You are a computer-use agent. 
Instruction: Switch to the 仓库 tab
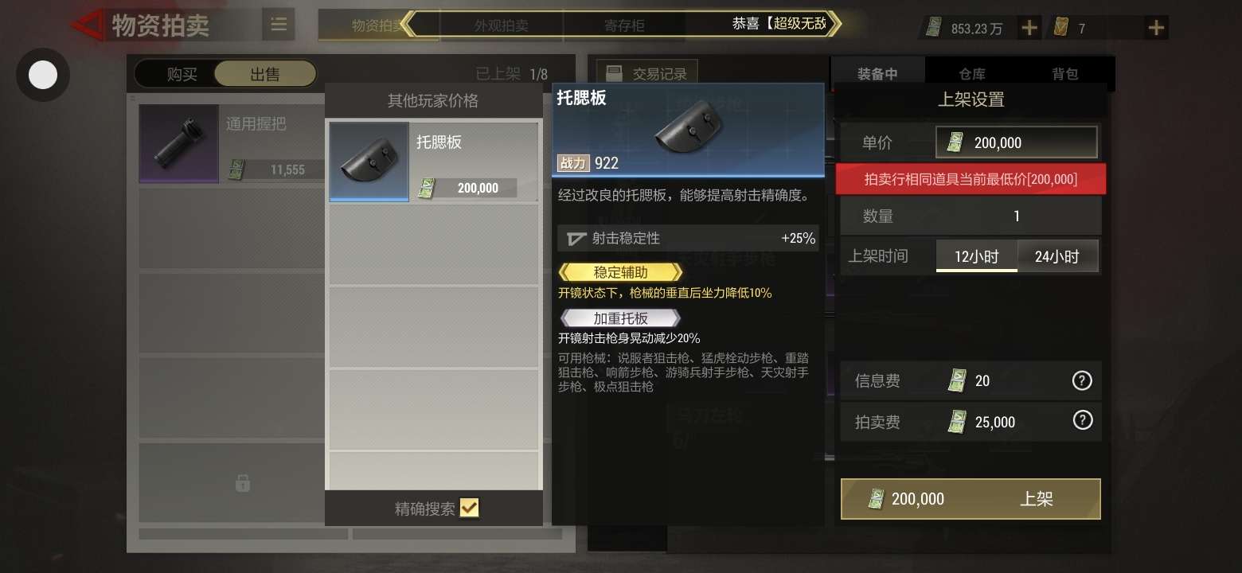pyautogui.click(x=972, y=74)
